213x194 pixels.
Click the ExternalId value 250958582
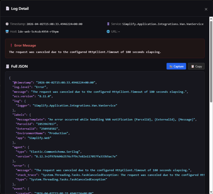49,129
